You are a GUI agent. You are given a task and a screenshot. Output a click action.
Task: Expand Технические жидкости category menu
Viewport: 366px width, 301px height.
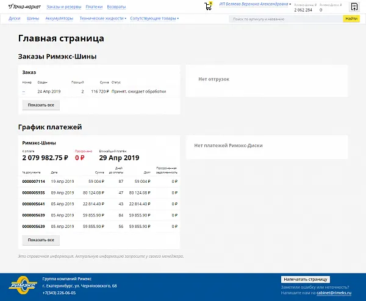pos(102,18)
